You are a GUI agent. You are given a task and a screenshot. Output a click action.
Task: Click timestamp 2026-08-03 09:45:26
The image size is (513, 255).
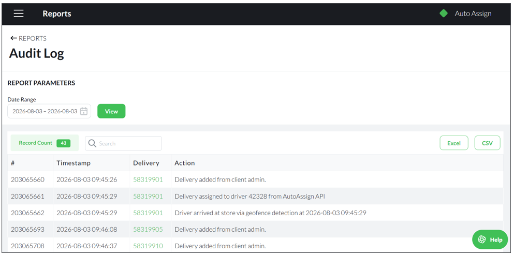click(x=86, y=179)
